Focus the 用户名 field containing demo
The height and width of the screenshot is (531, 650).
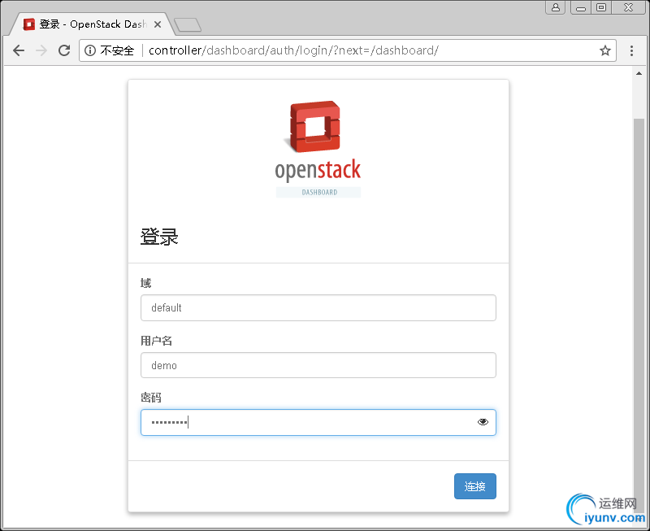(318, 365)
